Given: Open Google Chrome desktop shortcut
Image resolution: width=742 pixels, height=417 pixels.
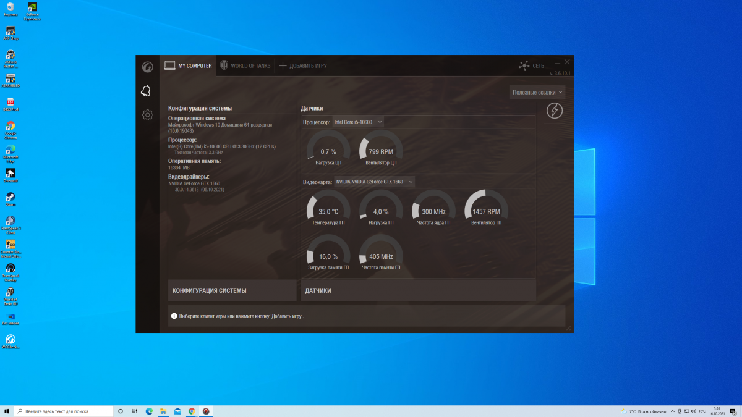Looking at the screenshot, I should 11,126.
